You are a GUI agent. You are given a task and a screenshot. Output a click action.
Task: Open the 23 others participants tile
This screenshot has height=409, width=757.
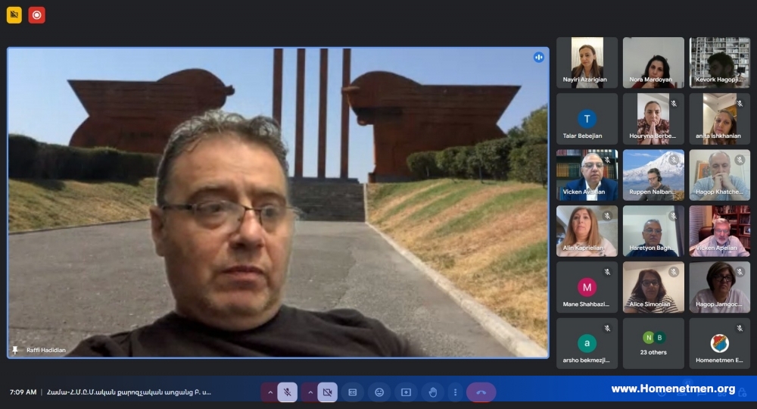pos(653,343)
